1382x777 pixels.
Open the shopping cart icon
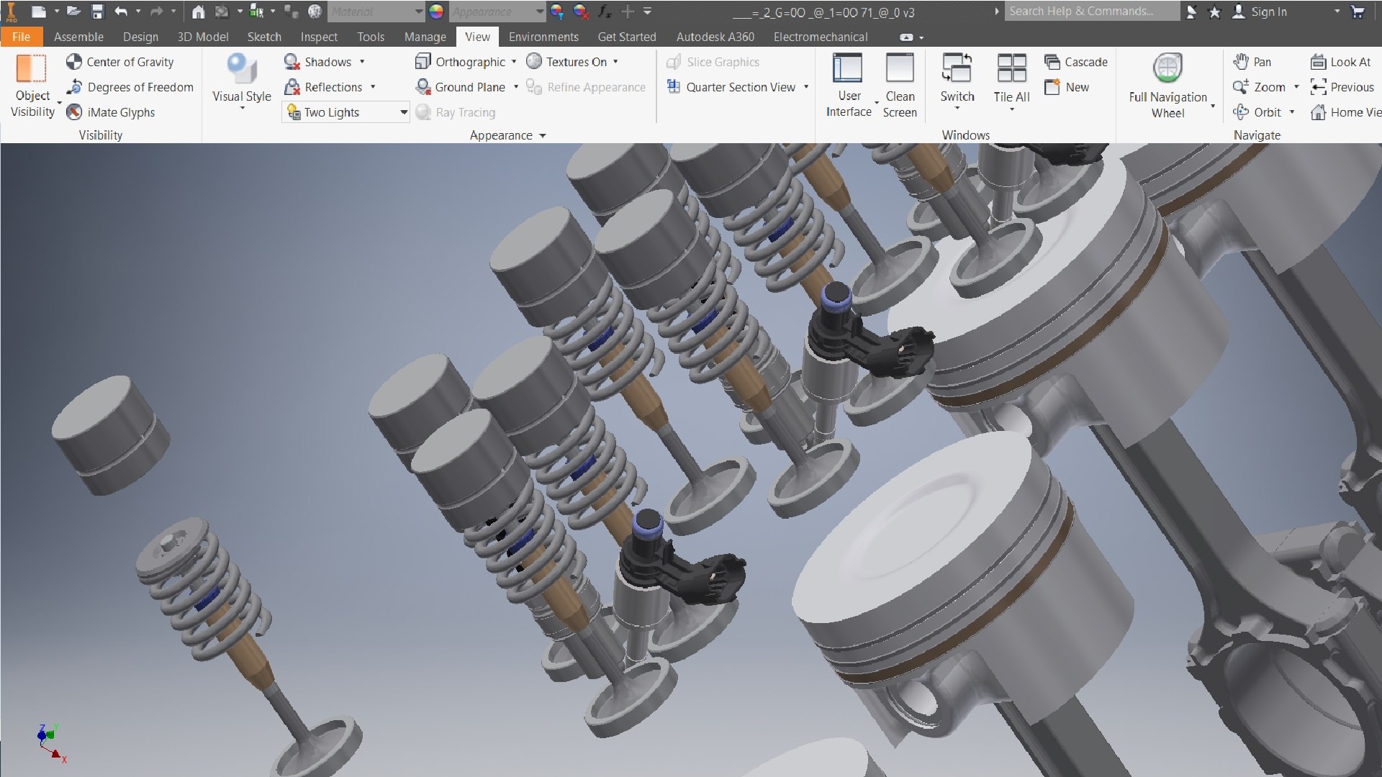coord(1358,12)
